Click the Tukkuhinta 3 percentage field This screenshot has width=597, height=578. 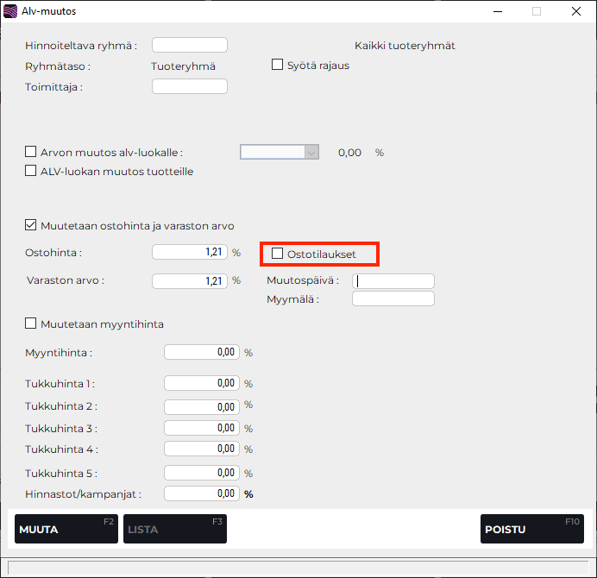tap(201, 428)
